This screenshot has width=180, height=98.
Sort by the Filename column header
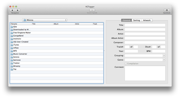(x=21, y=24)
